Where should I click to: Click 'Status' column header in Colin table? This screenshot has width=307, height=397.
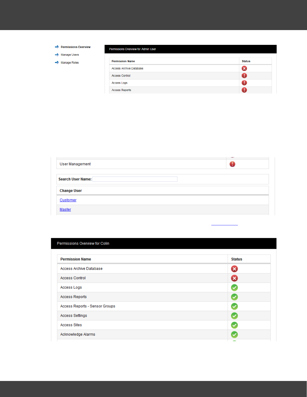click(237, 259)
